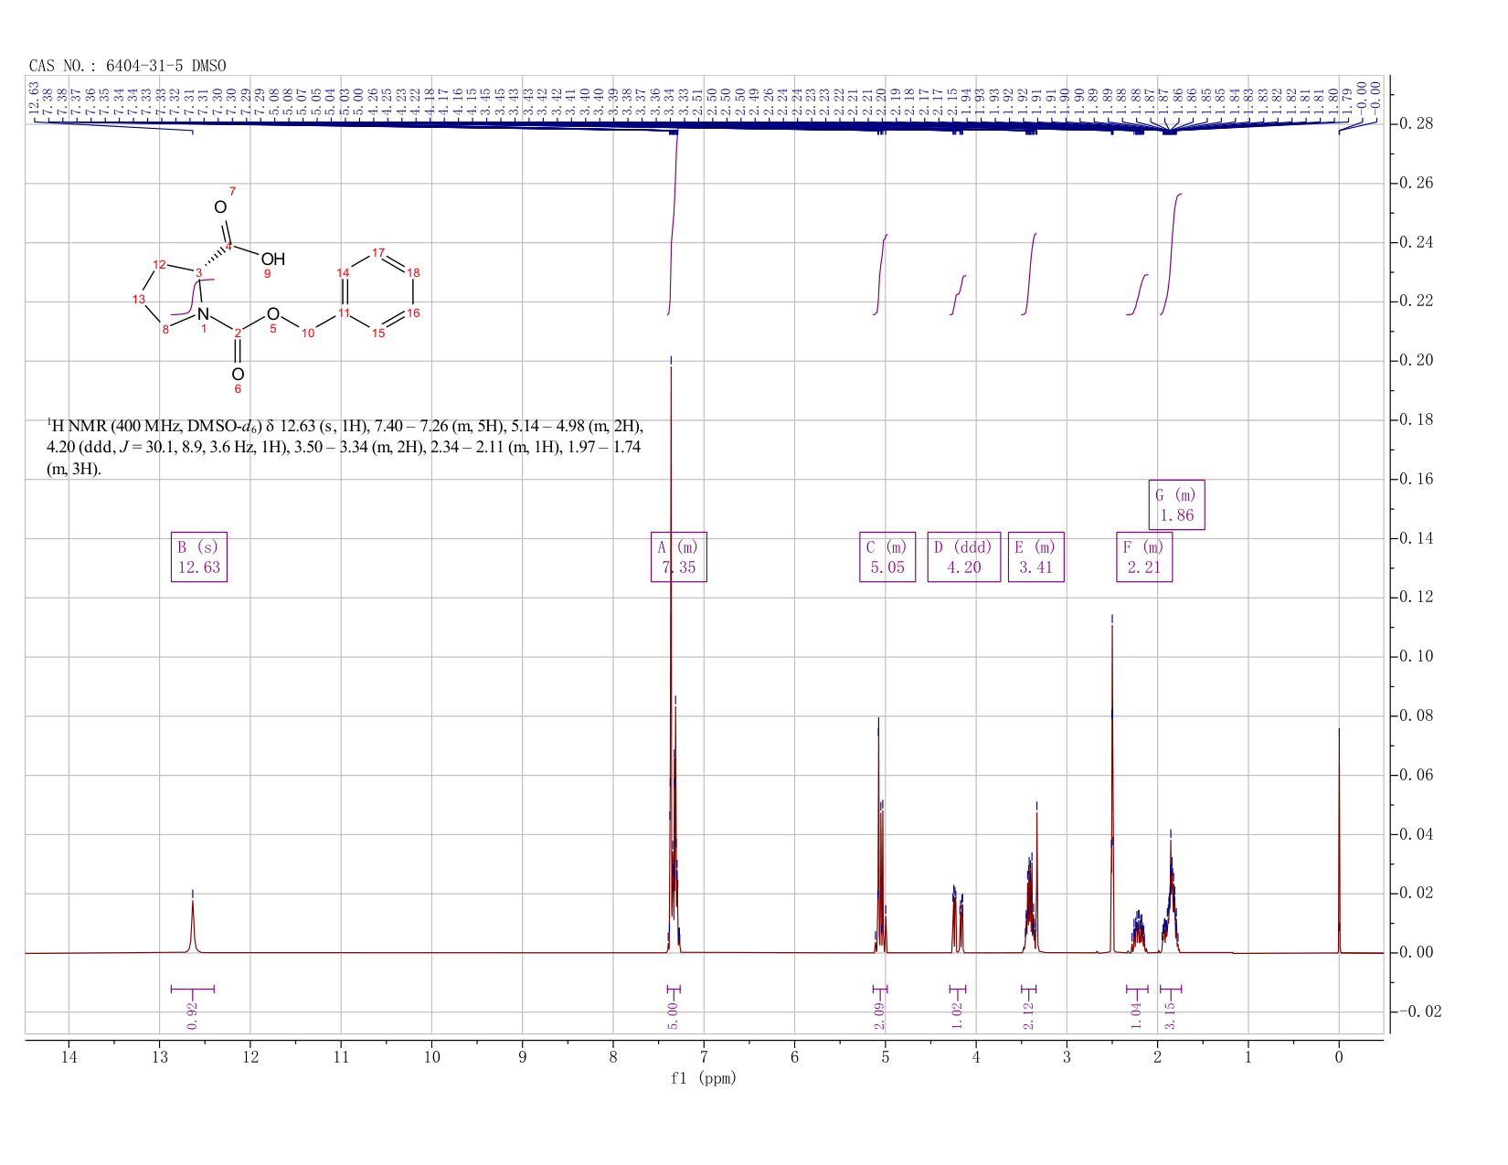Click the carbonyl oxygen labeled 6
1508x1165 pixels.
click(238, 375)
